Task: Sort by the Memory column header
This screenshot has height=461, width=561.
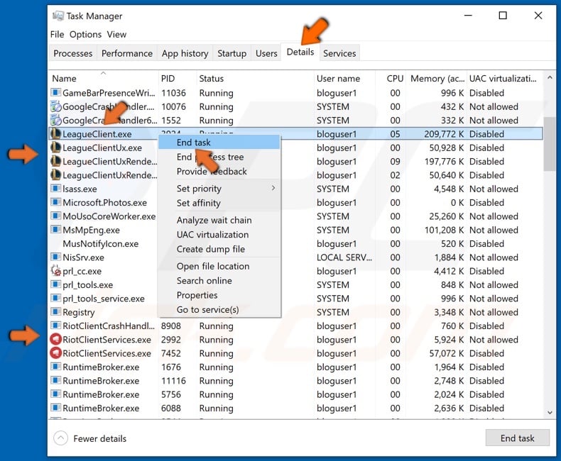Action: pos(437,78)
